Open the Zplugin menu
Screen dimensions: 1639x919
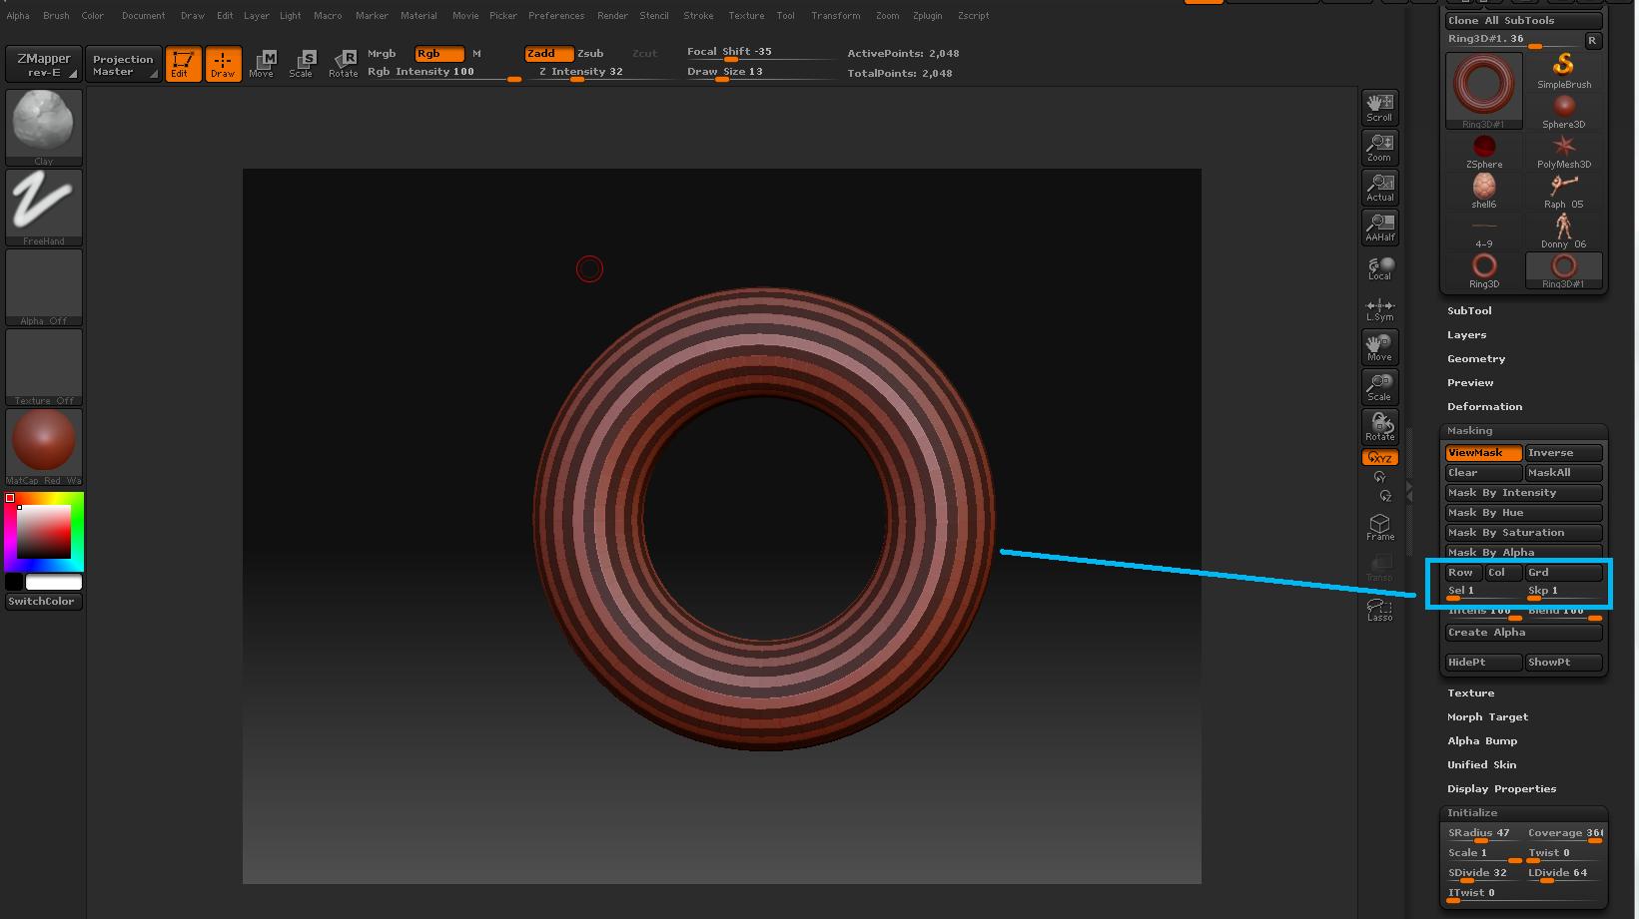[927, 16]
